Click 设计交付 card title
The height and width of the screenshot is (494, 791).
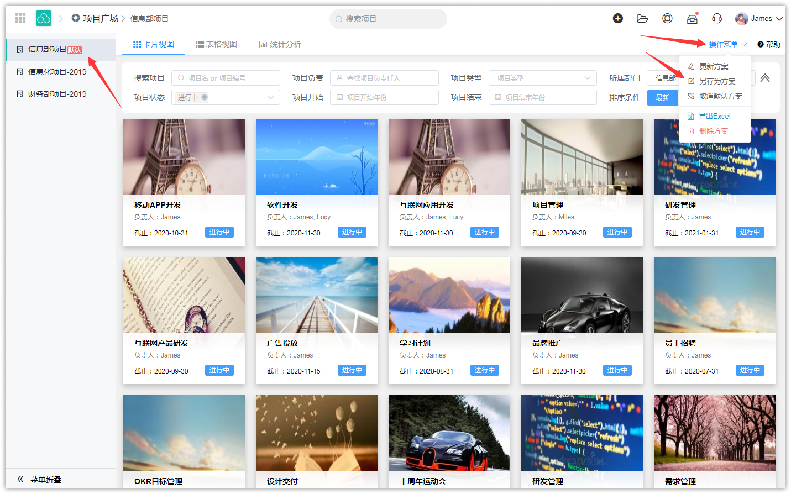click(282, 481)
